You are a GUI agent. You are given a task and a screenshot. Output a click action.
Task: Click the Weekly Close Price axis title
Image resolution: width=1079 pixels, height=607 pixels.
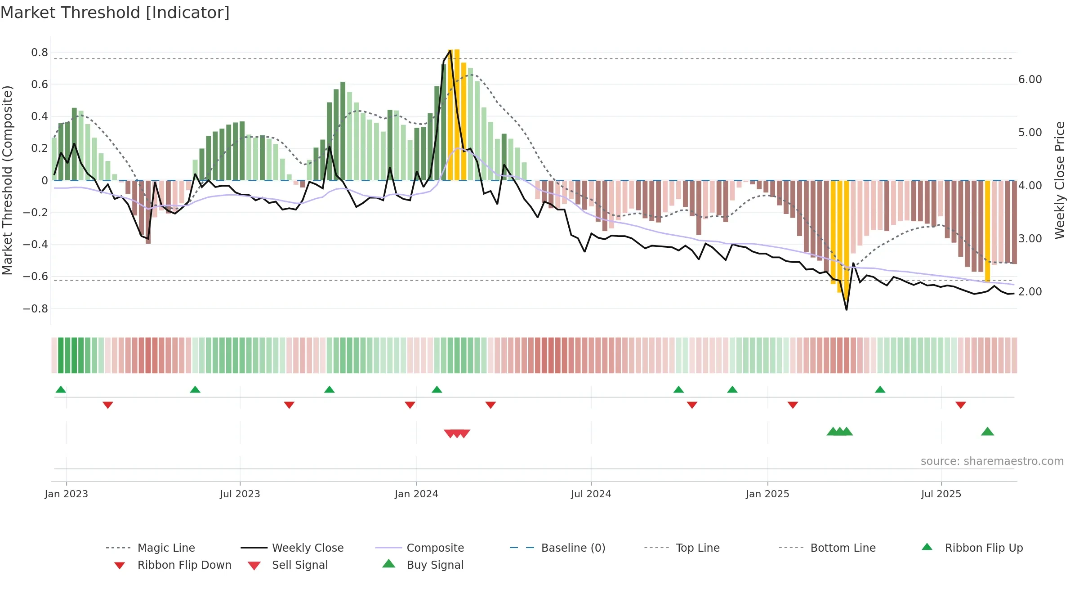(1060, 180)
